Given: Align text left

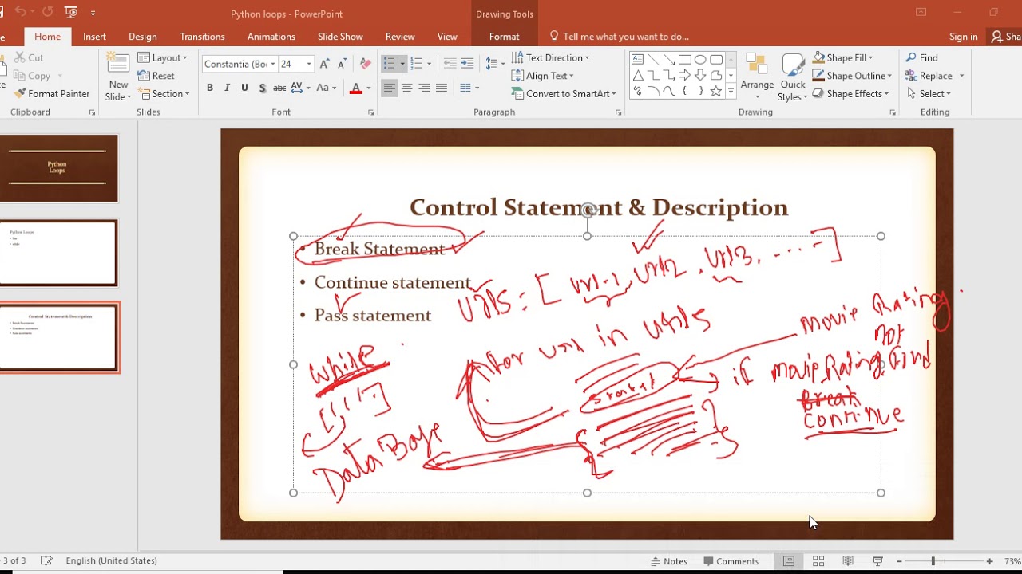Looking at the screenshot, I should pos(389,88).
